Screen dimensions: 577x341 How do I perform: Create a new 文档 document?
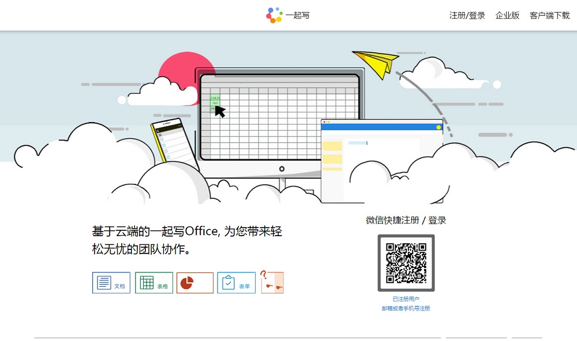click(x=111, y=283)
